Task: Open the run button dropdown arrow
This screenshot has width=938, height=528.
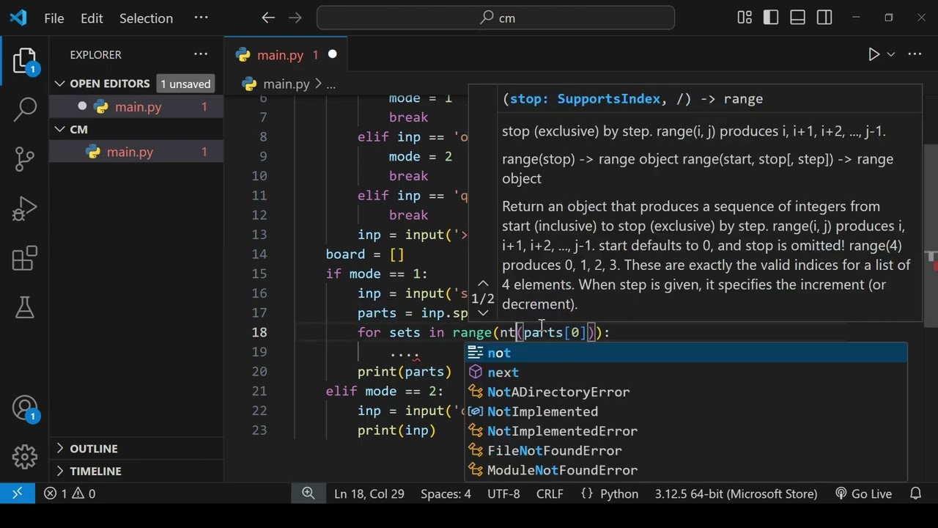Action: point(891,54)
